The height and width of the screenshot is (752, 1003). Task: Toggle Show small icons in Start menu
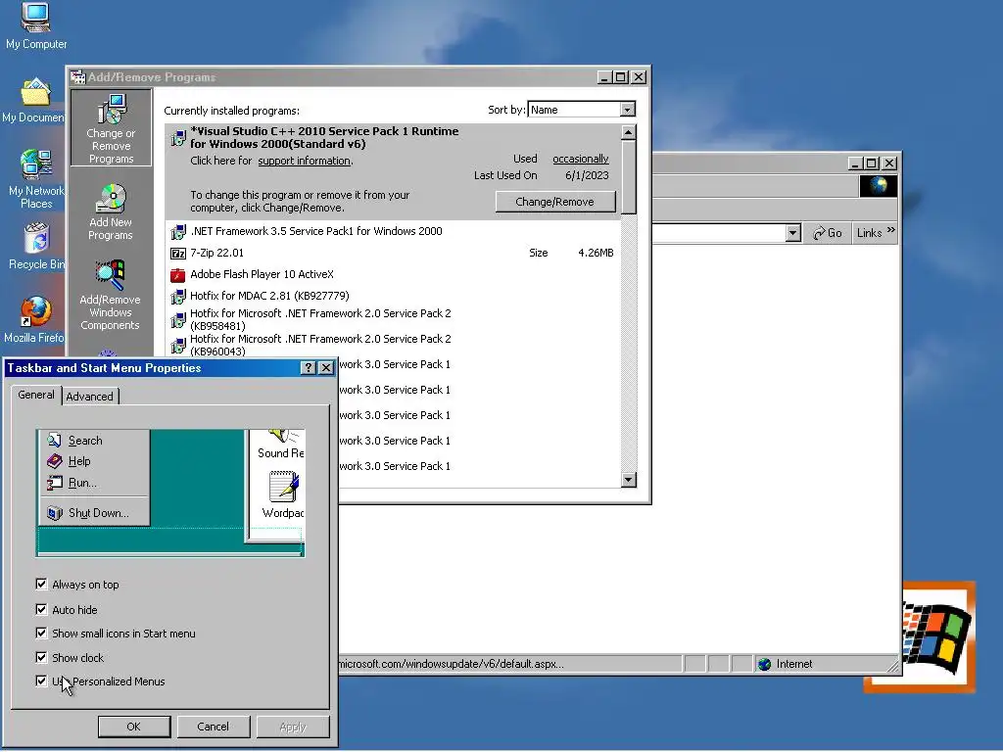click(41, 634)
